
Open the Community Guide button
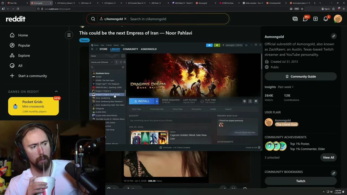point(301,76)
